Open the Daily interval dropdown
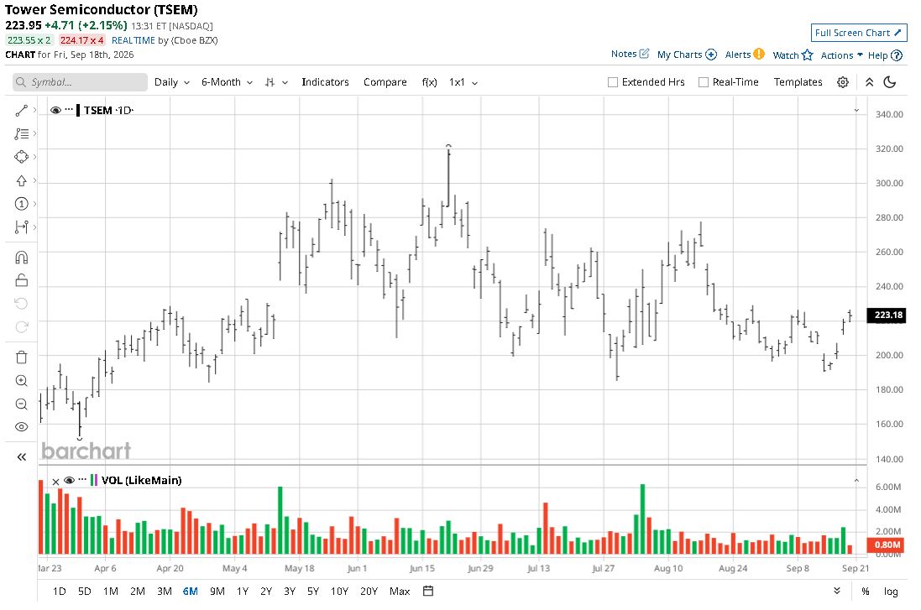Screen dimensions: 921x610 pyautogui.click(x=171, y=82)
